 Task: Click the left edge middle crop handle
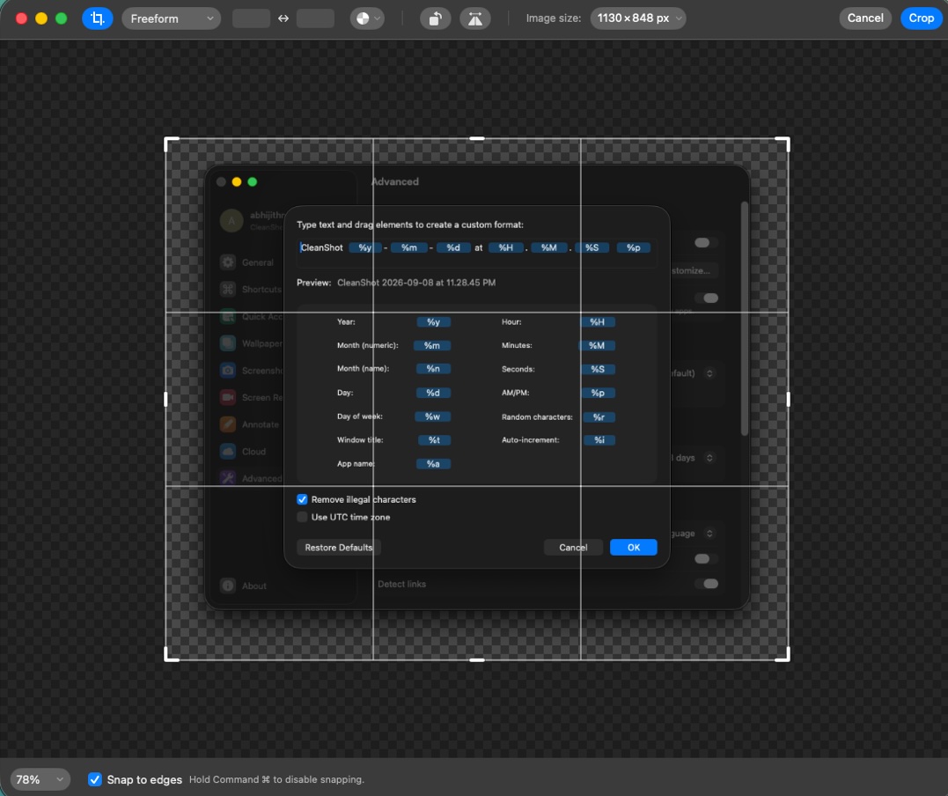coord(165,399)
